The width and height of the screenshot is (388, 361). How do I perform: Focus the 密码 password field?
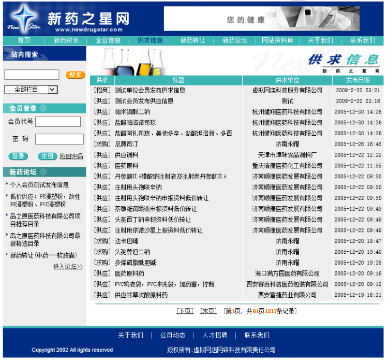click(x=59, y=139)
